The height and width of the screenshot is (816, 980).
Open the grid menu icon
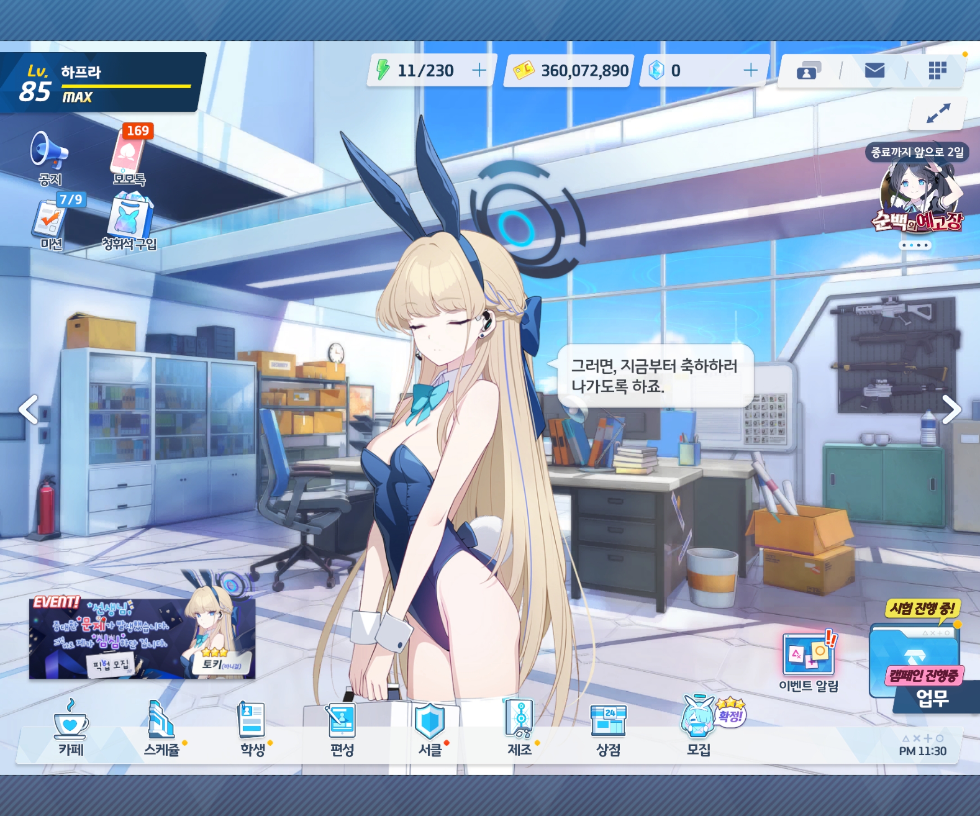(x=937, y=70)
